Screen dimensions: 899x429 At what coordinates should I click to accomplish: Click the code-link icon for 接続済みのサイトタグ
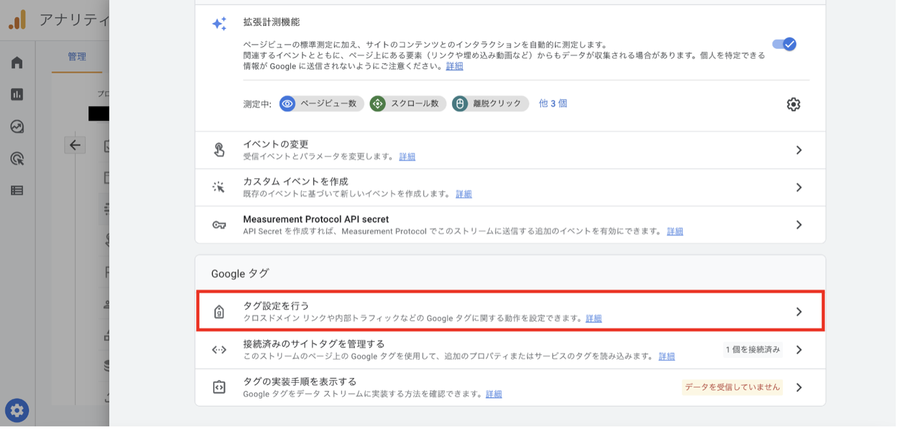point(220,350)
